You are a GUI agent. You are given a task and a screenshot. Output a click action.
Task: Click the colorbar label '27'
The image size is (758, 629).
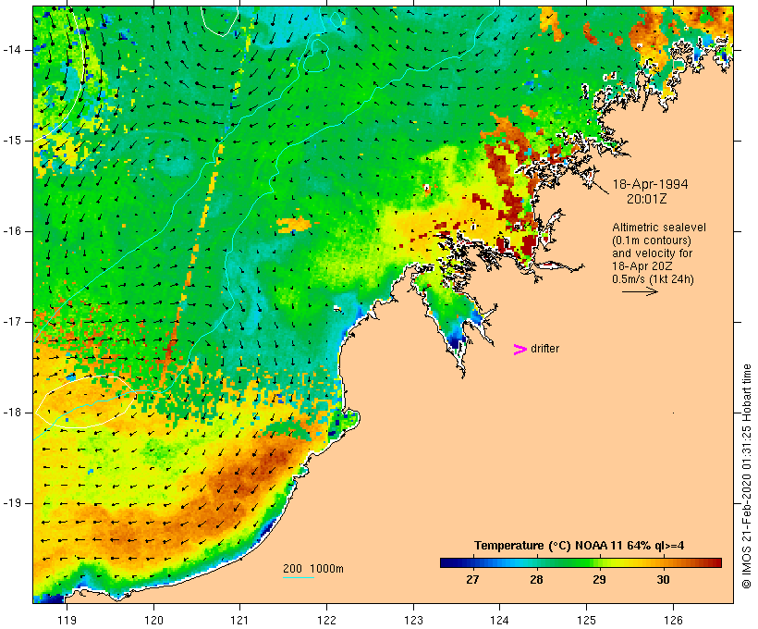click(472, 579)
